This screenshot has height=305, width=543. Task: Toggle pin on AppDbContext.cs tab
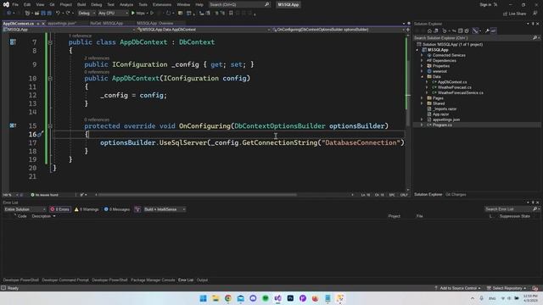point(38,24)
